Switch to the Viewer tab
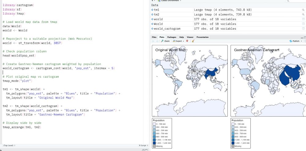This screenshot has height=151, width=306. click(x=190, y=37)
